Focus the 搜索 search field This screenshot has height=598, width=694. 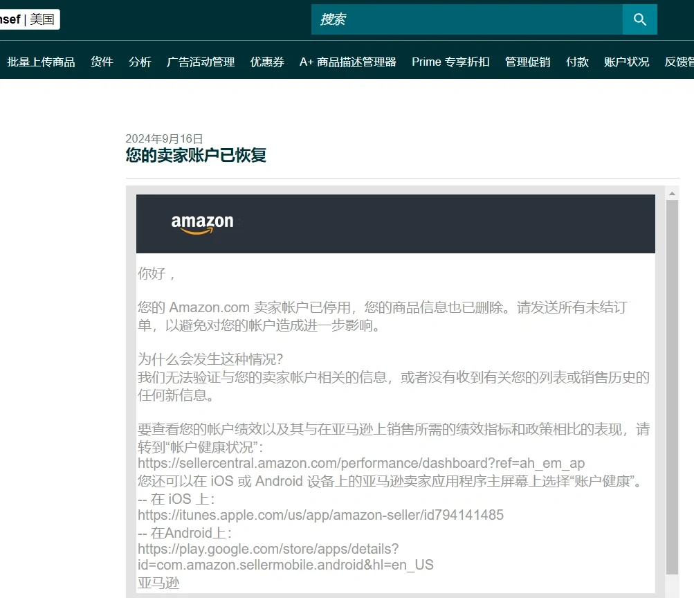[x=467, y=19]
